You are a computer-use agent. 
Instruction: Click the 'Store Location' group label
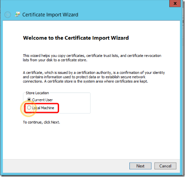[x=37, y=93]
